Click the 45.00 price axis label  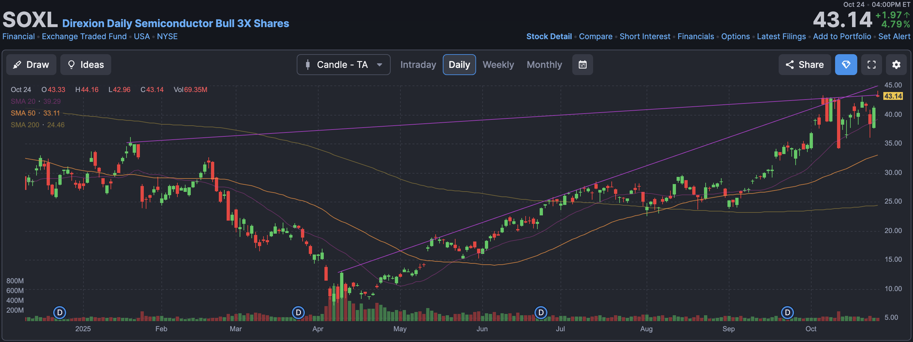click(893, 85)
